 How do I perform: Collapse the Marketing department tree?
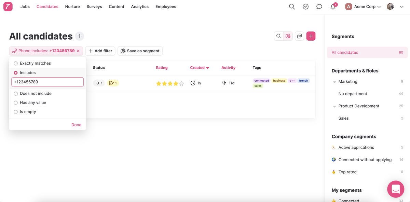(x=334, y=82)
